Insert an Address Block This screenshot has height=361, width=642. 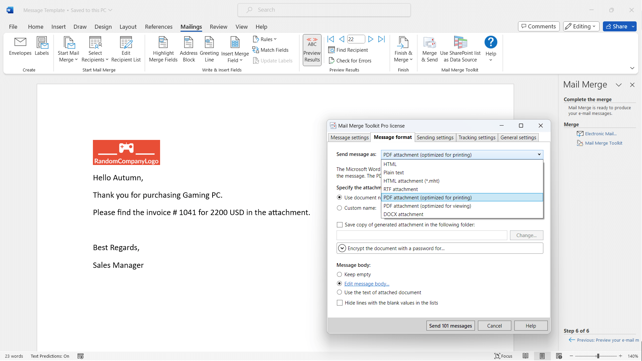[188, 49]
